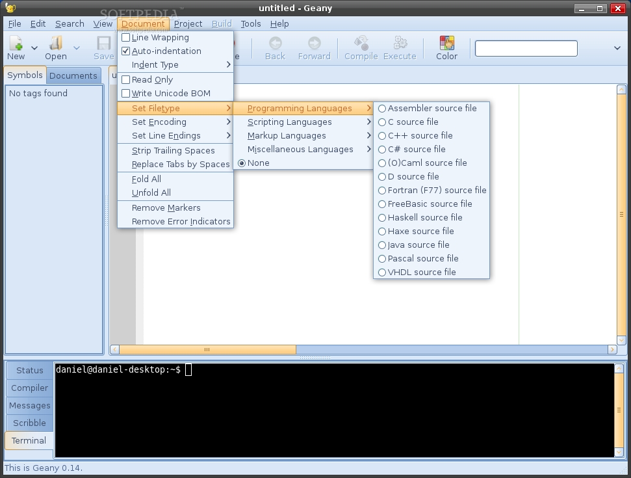The width and height of the screenshot is (631, 478).
Task: Open the Help menu
Action: 279,24
